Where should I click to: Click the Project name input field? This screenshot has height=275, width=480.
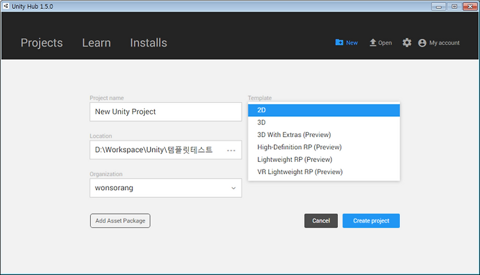(166, 112)
